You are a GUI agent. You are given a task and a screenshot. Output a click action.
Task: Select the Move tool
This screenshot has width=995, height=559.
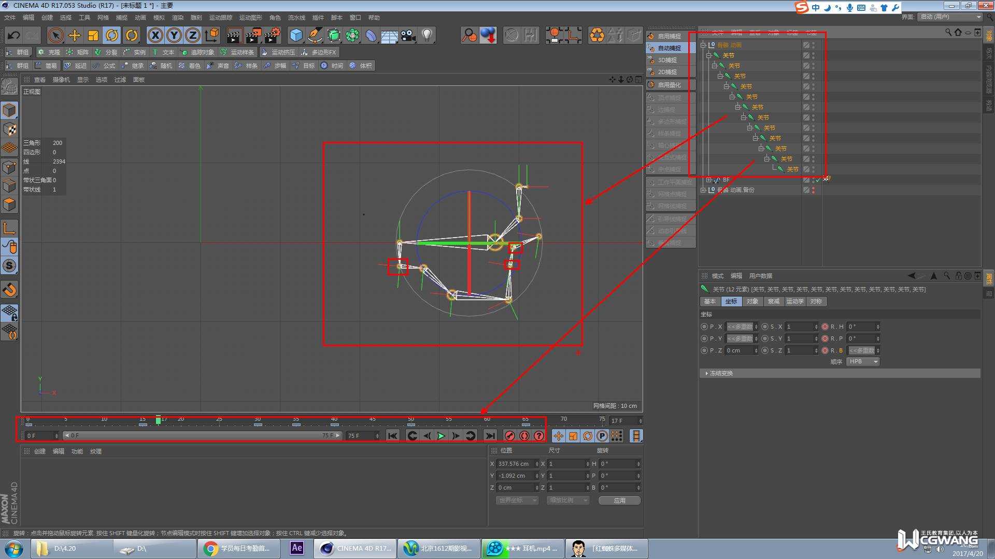point(75,35)
